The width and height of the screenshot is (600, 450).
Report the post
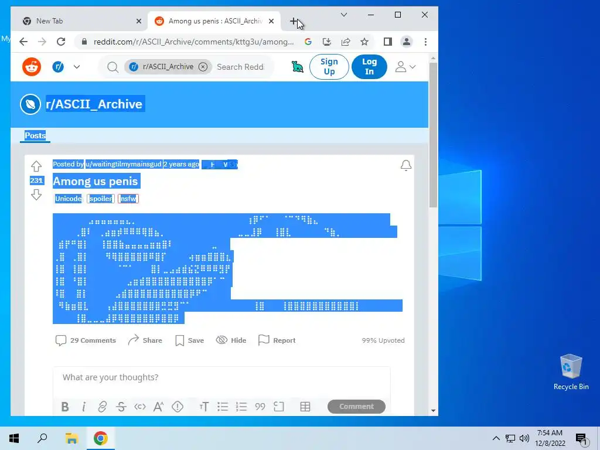pyautogui.click(x=277, y=340)
